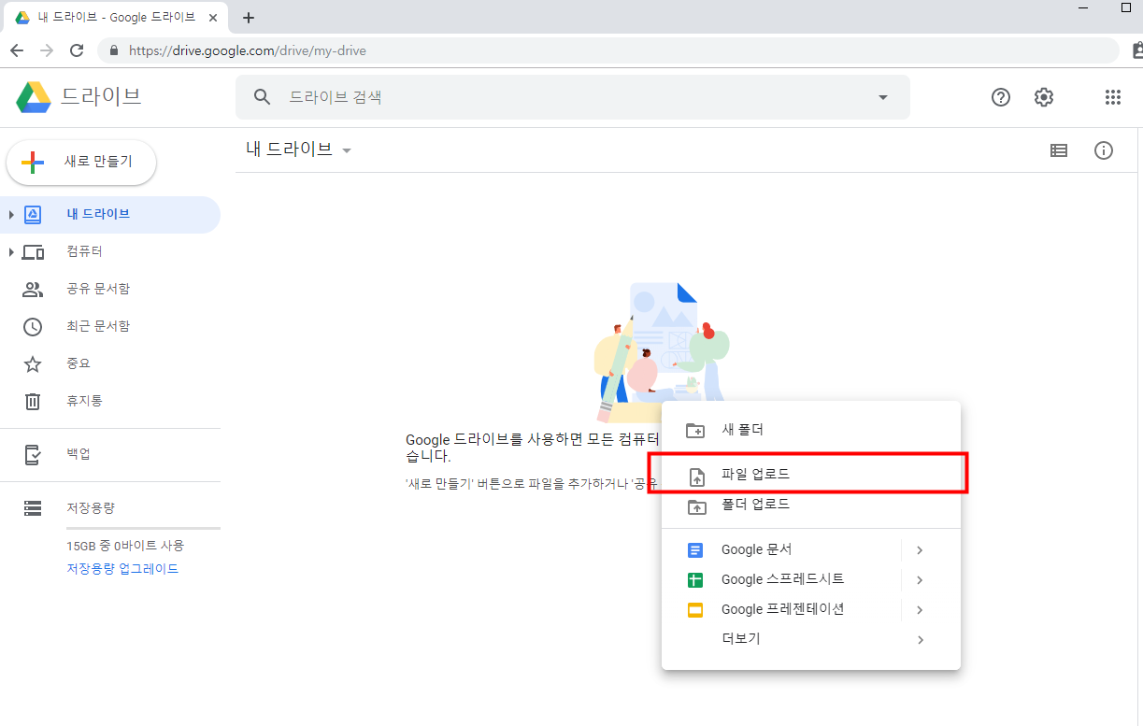Open 공유 문서함 in the sidebar
Image resolution: width=1143 pixels, height=726 pixels.
coord(110,289)
